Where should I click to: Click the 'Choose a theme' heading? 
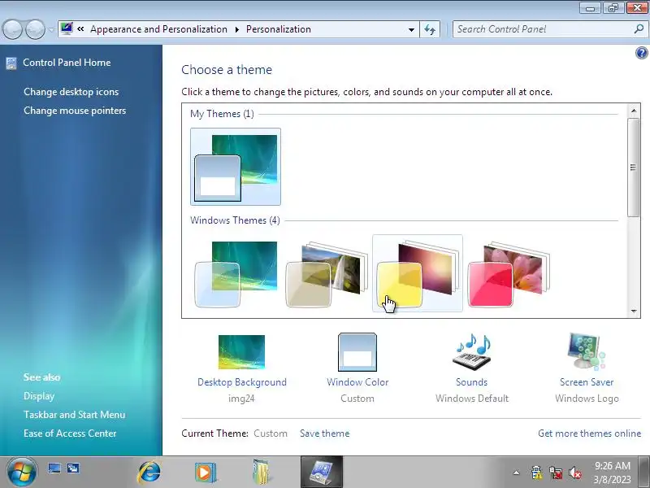[227, 70]
